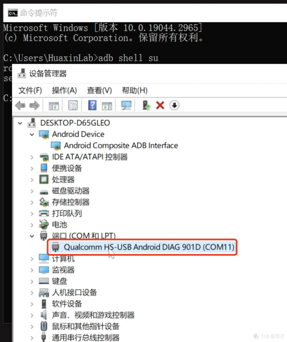Click the show/hide console tree toolbar icon

coord(54,106)
